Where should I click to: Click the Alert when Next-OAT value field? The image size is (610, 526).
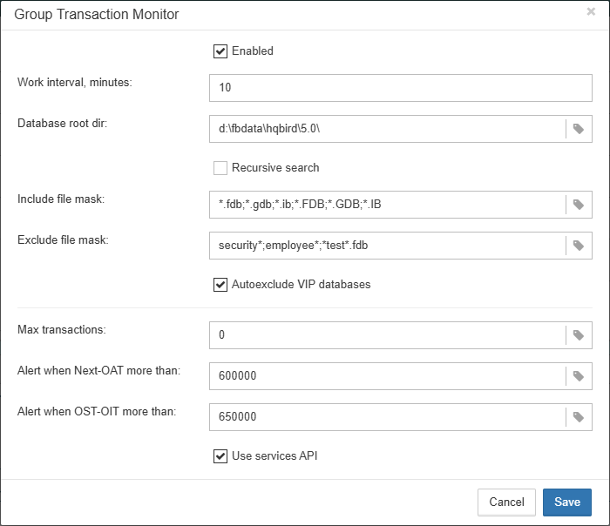388,376
